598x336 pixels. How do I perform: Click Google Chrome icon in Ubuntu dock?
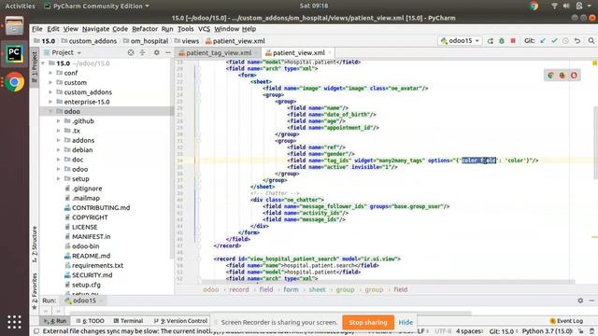[x=14, y=82]
